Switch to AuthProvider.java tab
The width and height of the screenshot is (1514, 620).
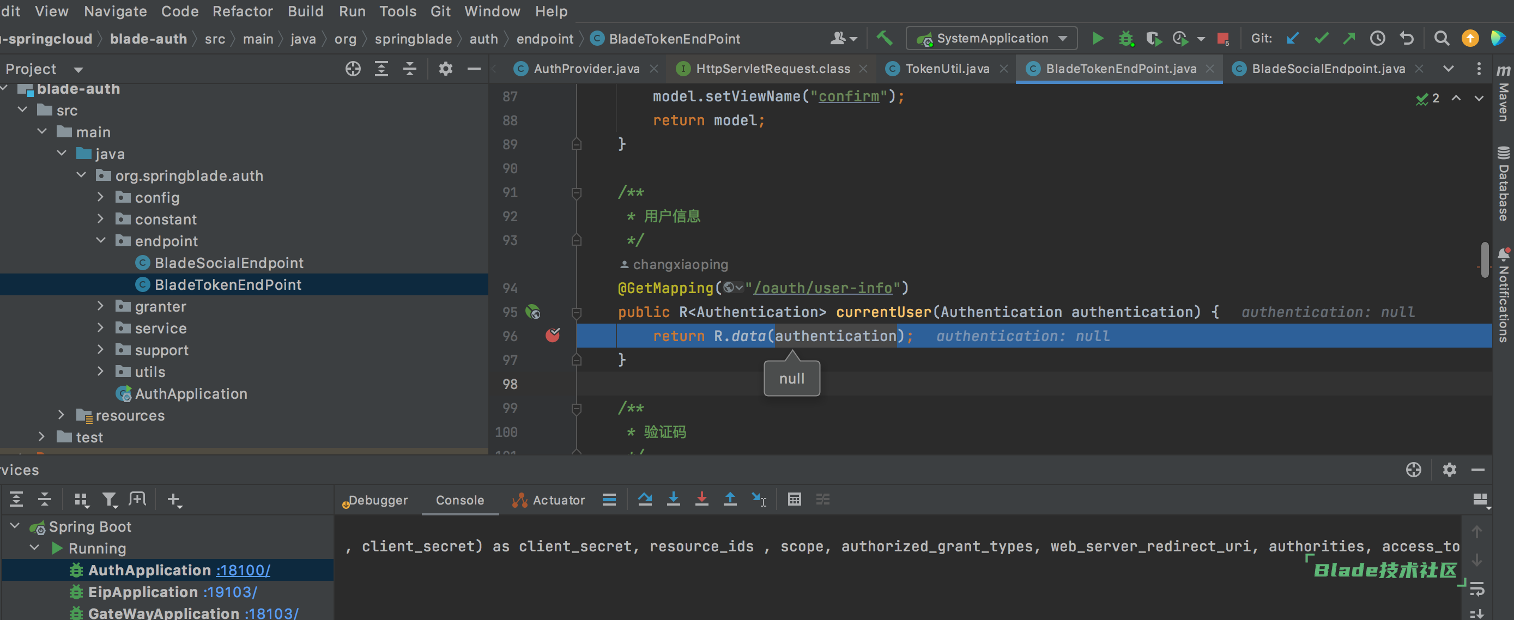pos(586,69)
